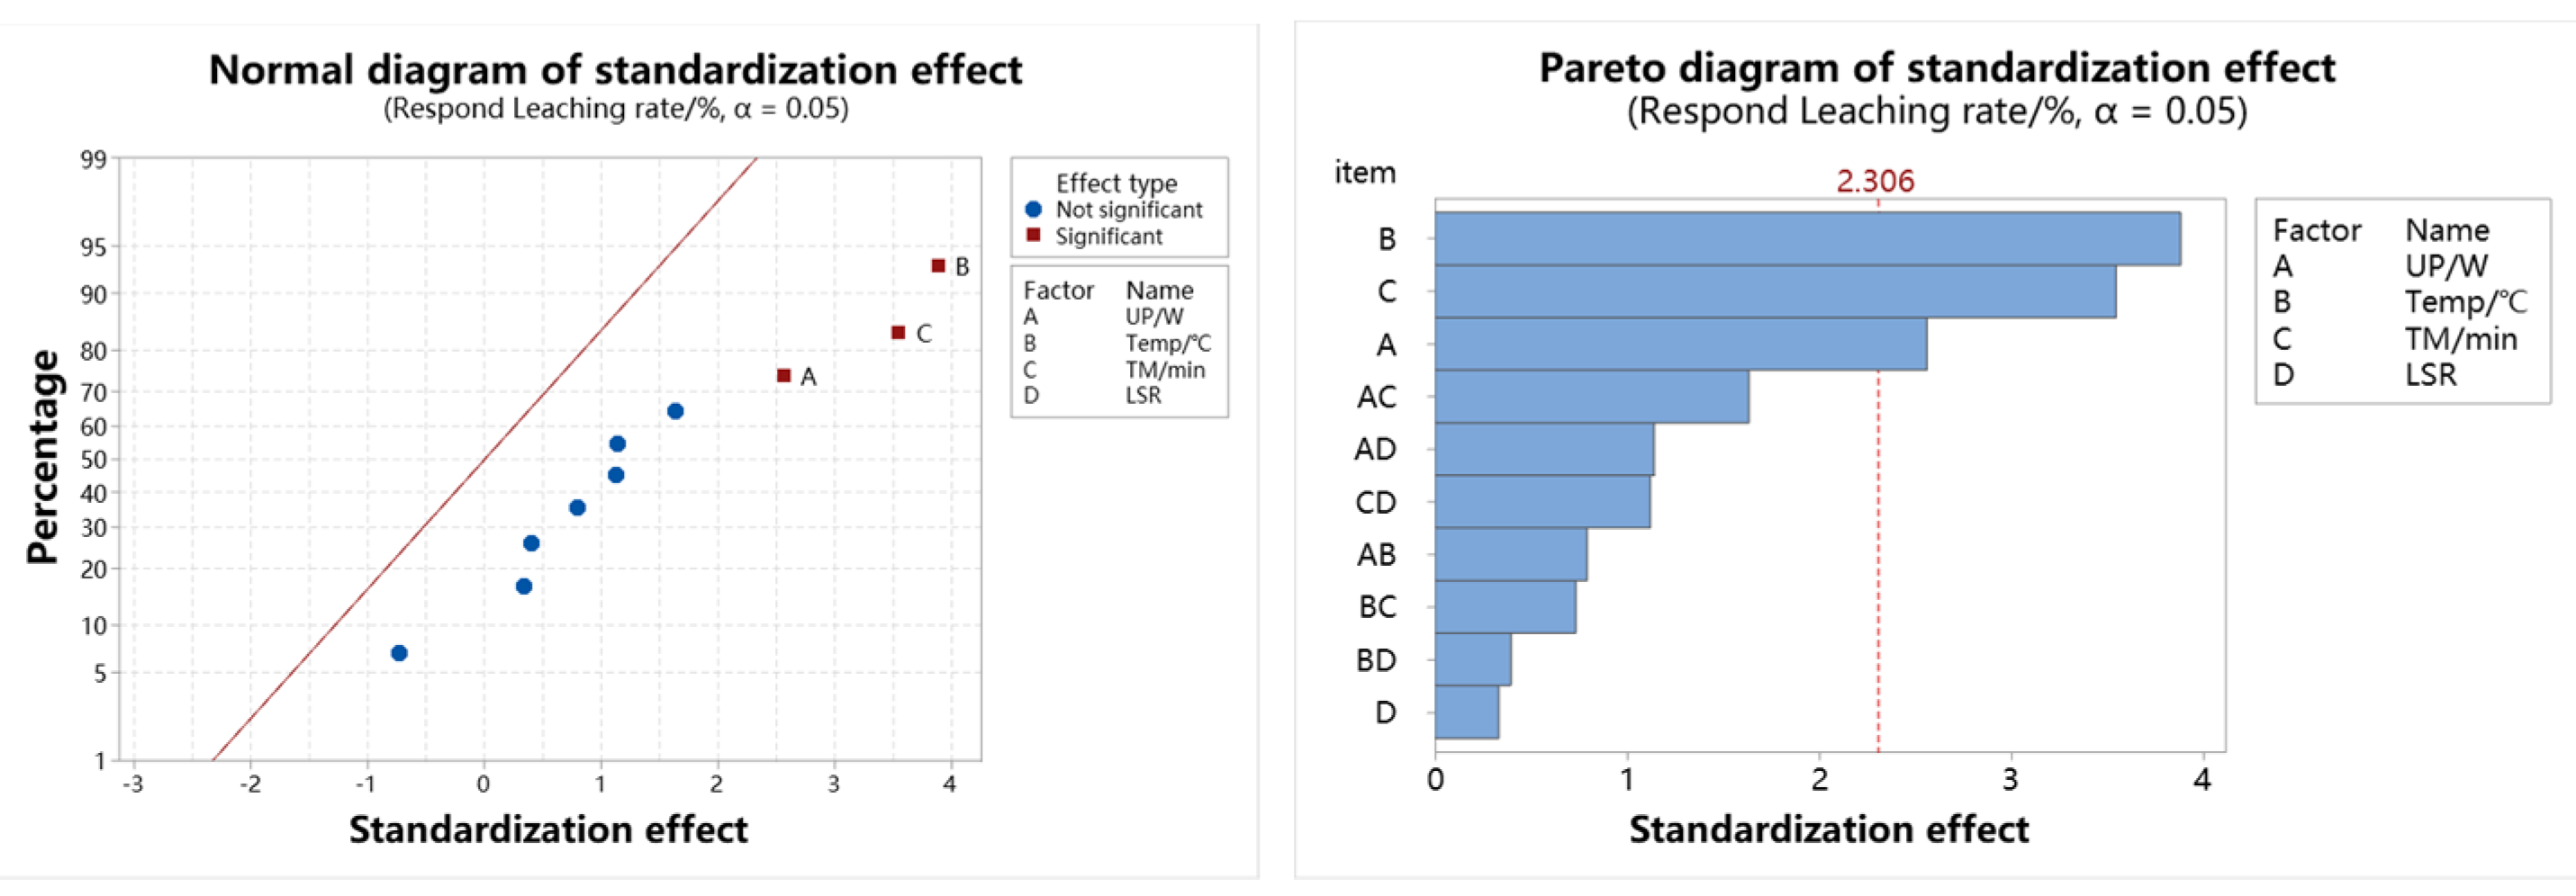Click the red square point labeled A
The image size is (2576, 896).
pyautogui.click(x=784, y=375)
